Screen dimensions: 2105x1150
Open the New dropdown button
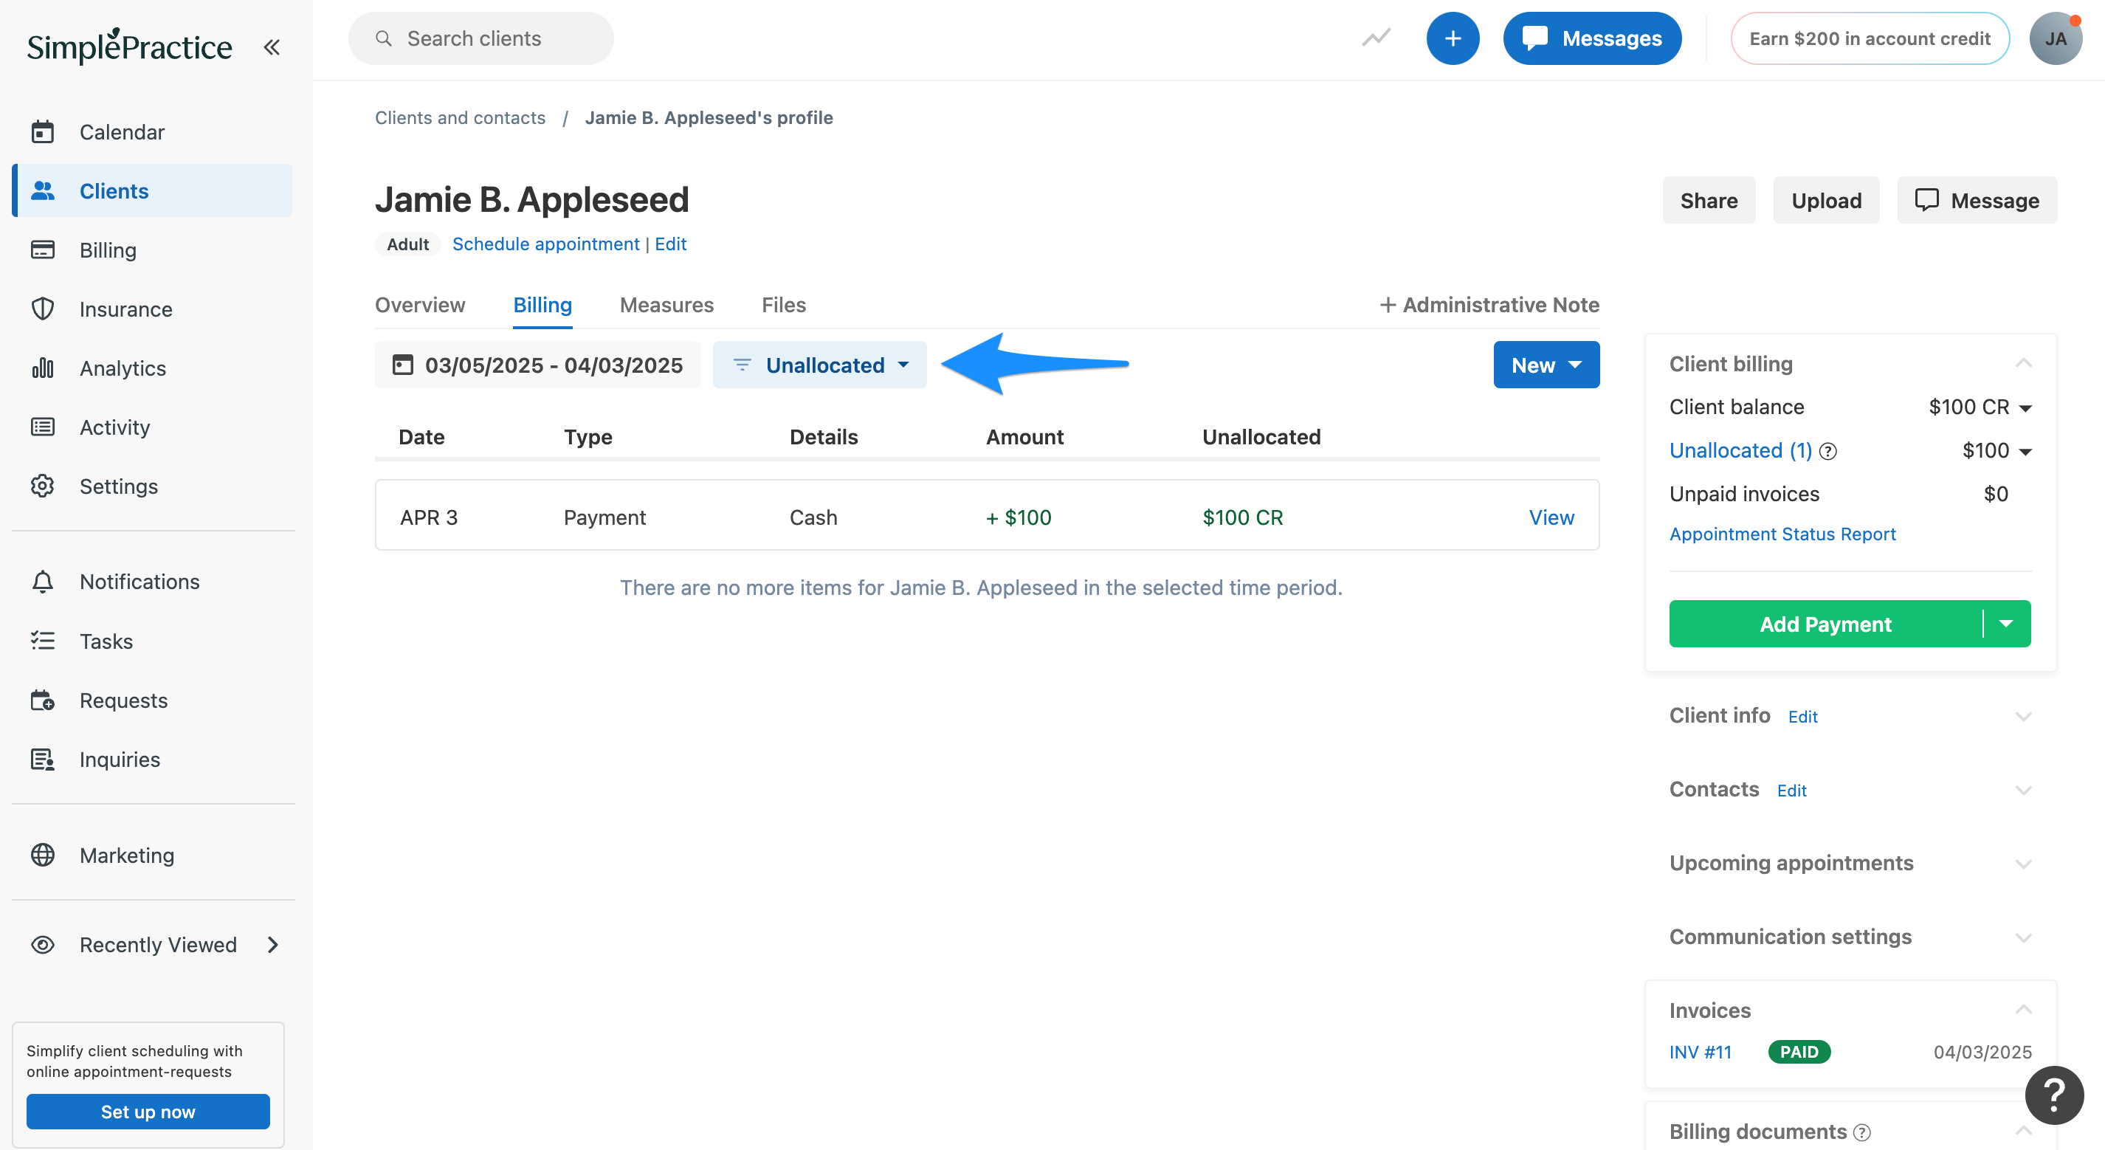tap(1546, 365)
